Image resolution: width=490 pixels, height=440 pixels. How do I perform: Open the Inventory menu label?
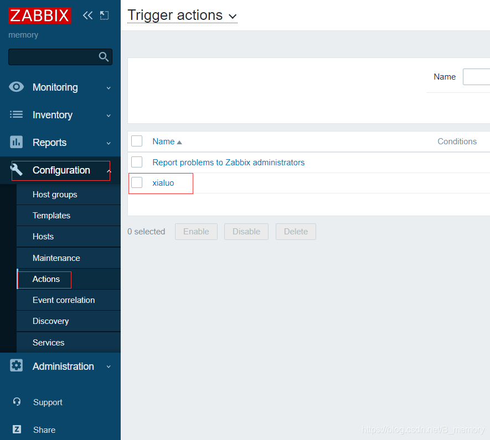tap(53, 115)
